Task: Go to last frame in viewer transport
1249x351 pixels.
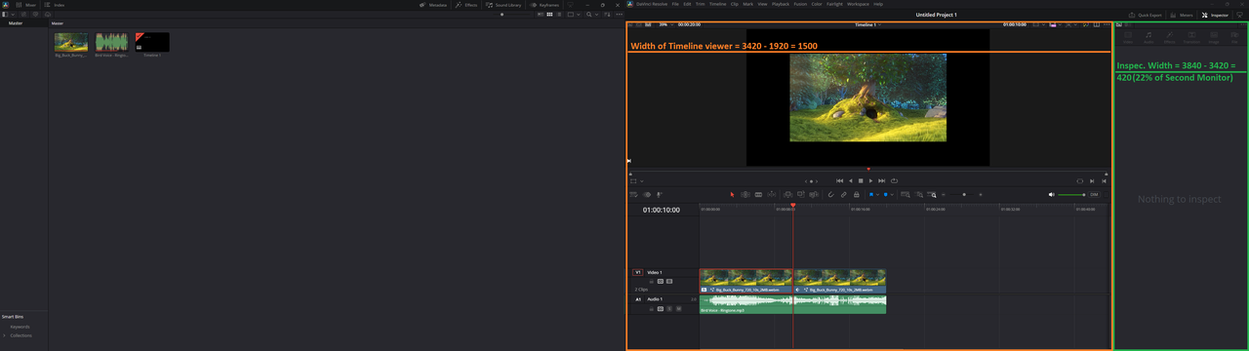Action: (x=882, y=180)
